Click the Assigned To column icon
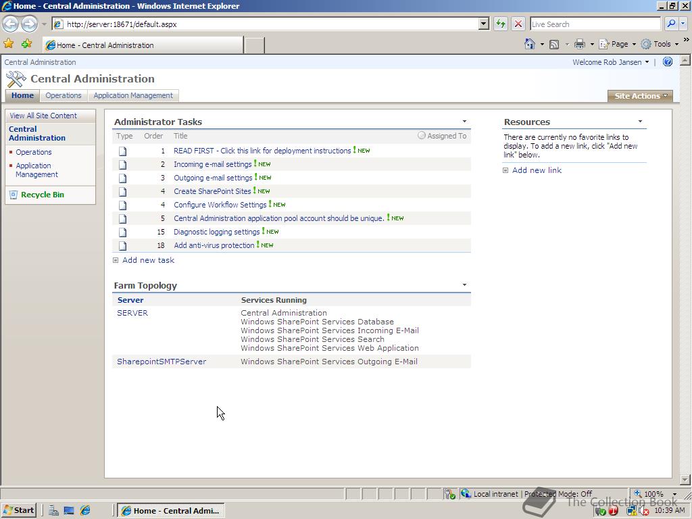The width and height of the screenshot is (692, 519). (422, 135)
